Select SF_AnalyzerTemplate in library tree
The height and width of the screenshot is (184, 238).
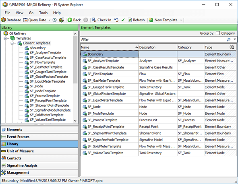(x=46, y=53)
